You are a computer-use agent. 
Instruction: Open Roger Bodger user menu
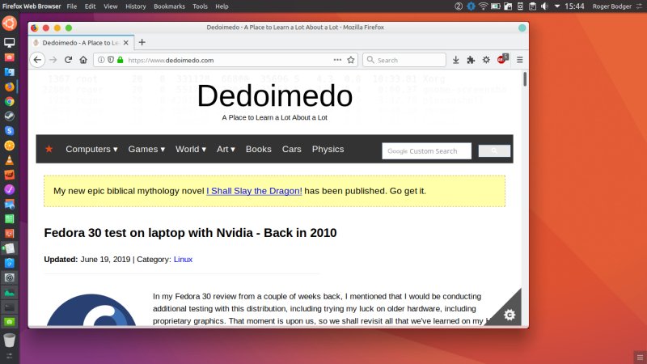coord(612,6)
